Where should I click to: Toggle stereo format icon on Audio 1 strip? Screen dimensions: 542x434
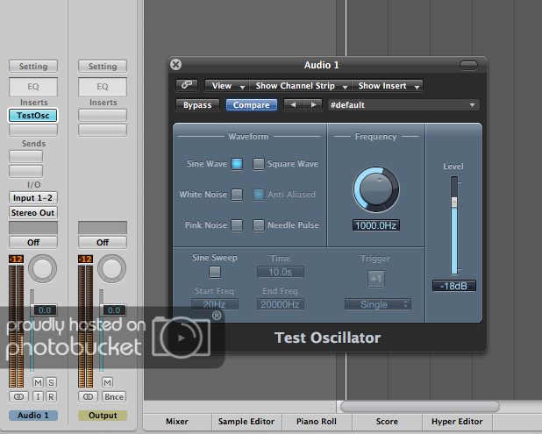(x=18, y=396)
